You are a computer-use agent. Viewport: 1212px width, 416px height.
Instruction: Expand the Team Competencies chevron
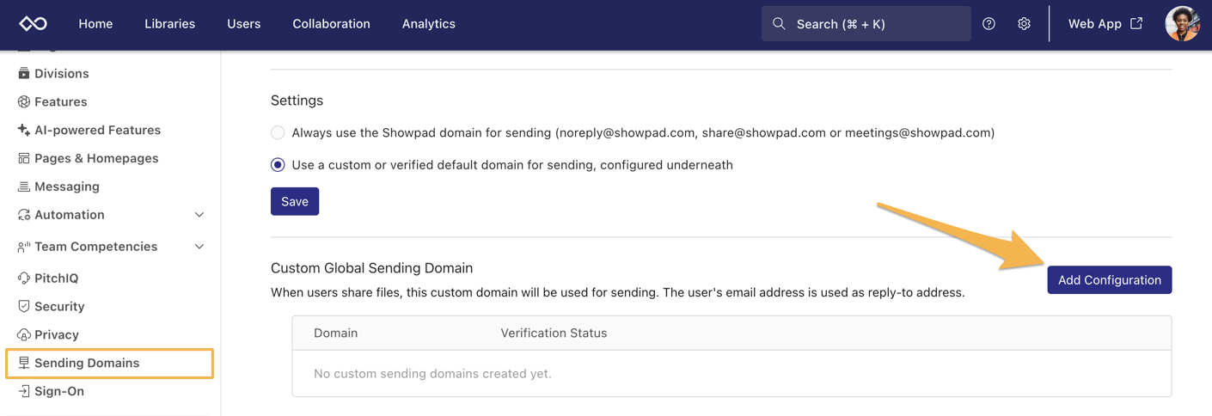click(x=199, y=247)
